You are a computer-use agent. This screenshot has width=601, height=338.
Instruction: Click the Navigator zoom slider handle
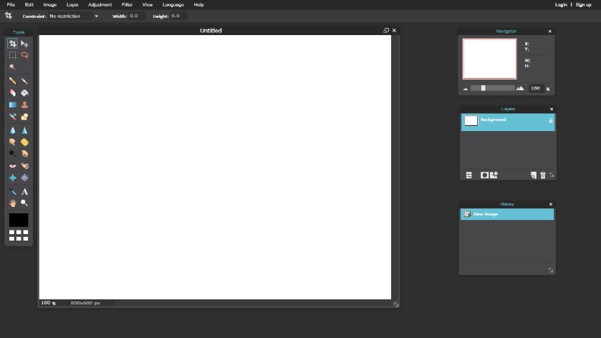click(484, 88)
